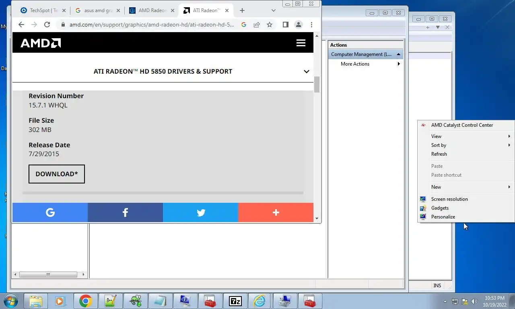Choose Refresh in the desktop context menu

[x=466, y=154]
